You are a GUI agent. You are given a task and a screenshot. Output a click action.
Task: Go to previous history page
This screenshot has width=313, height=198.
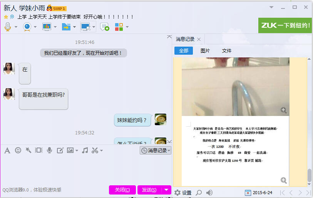[291, 193]
